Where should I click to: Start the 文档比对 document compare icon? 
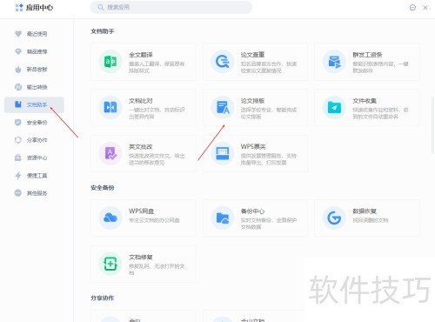[110, 107]
